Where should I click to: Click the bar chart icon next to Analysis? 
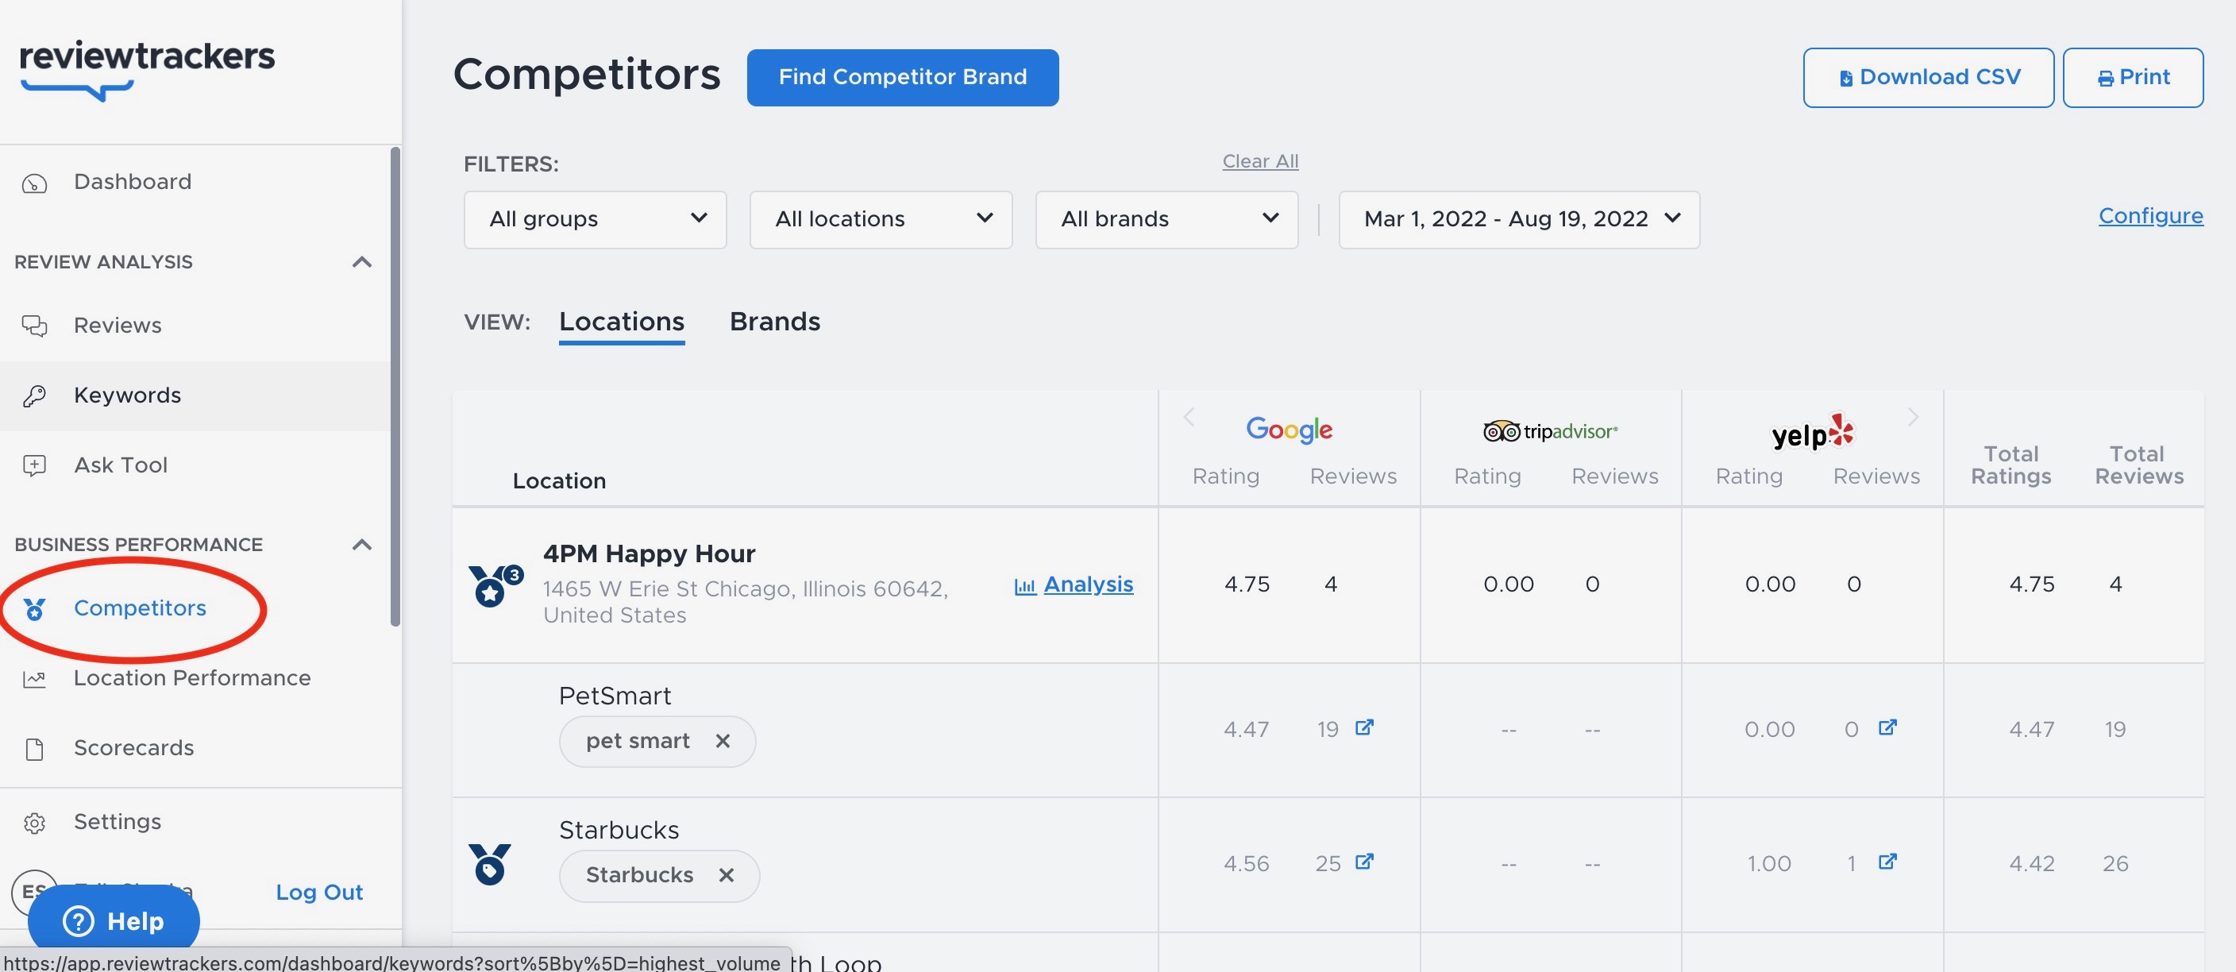[1025, 587]
